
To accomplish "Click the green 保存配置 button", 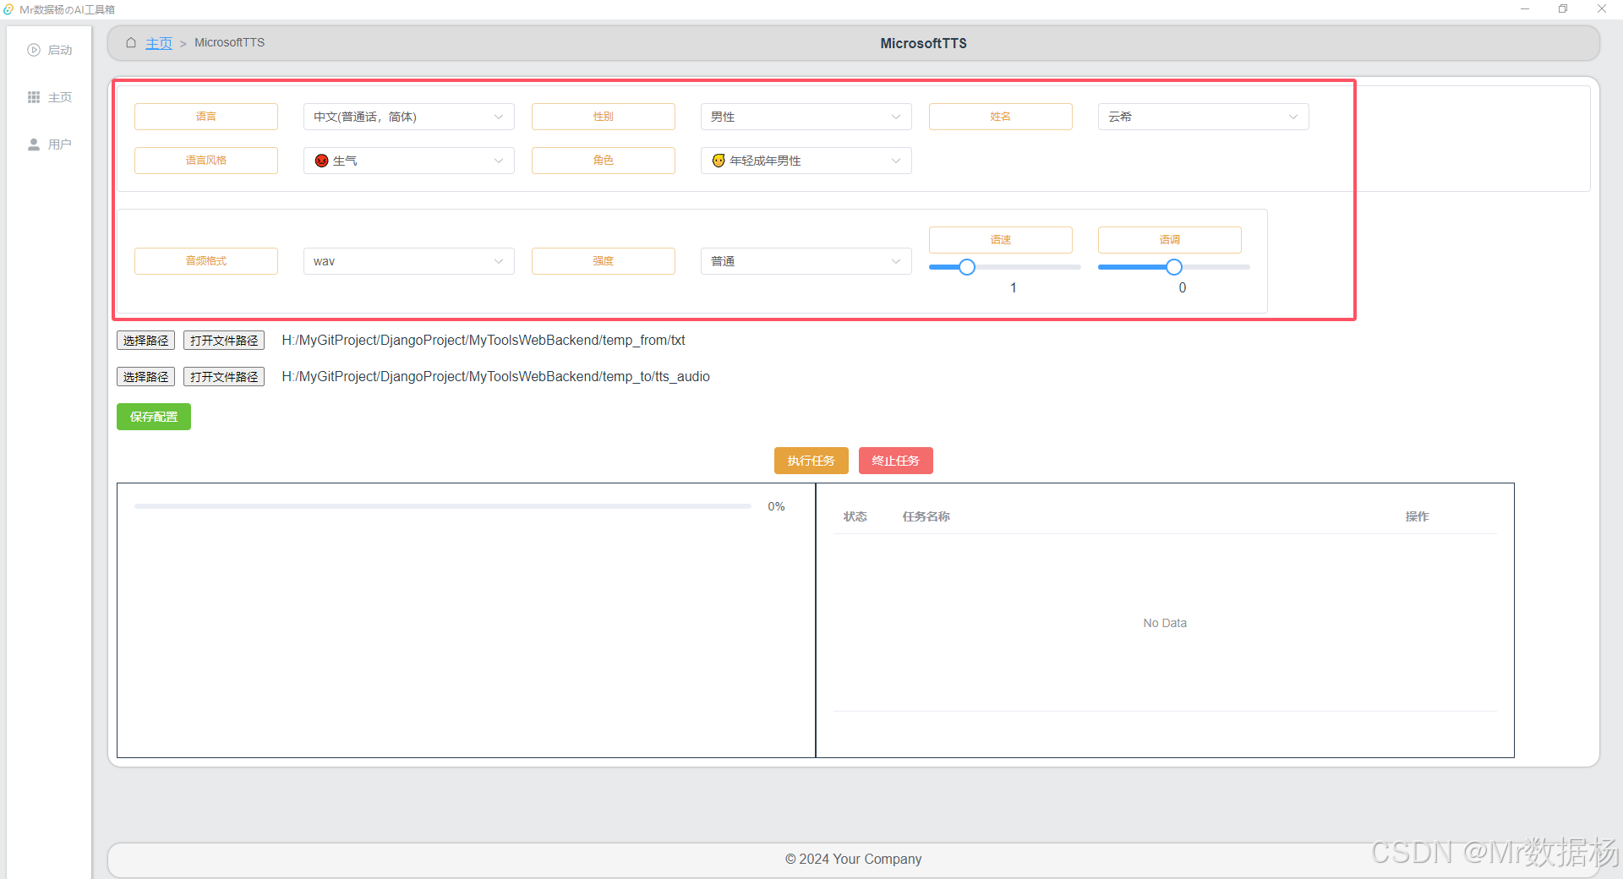I will (x=154, y=417).
